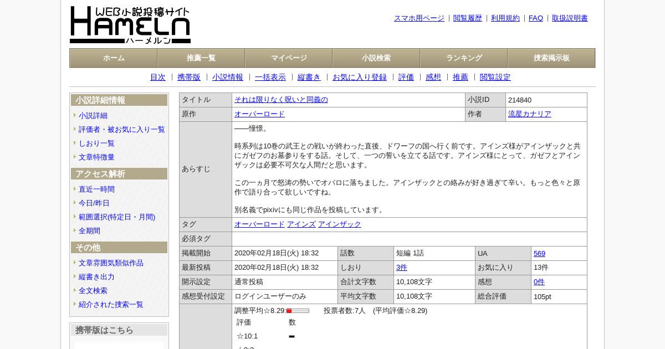Screen dimensions: 665x349
Task: Open the 推薦 link in sub menu
Action: (x=461, y=78)
